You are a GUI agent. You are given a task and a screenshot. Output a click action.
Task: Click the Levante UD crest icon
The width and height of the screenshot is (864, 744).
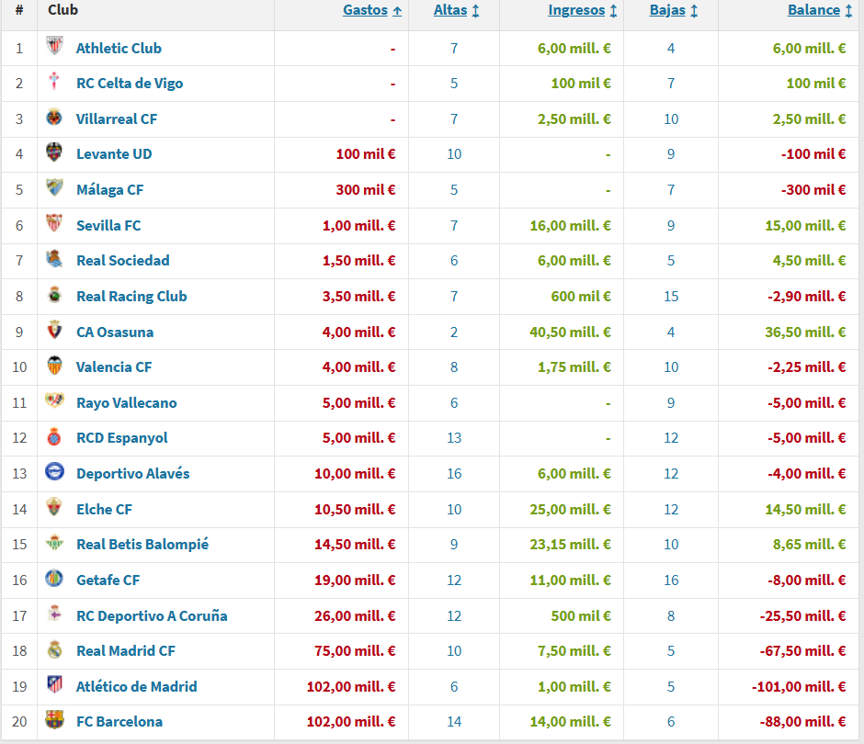[x=54, y=152]
